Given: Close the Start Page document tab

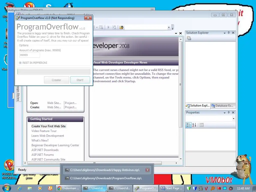Looking at the screenshot, I should coord(180,33).
